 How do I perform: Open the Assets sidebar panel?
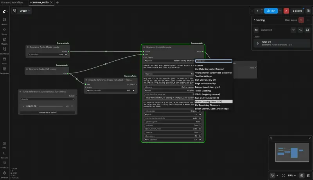click(4, 21)
